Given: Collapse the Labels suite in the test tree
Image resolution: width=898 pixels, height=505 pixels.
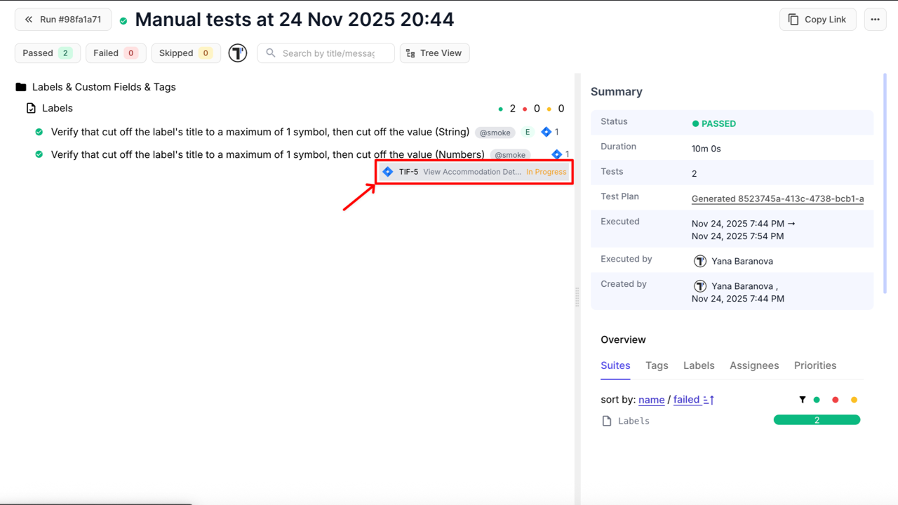Looking at the screenshot, I should click(x=58, y=108).
